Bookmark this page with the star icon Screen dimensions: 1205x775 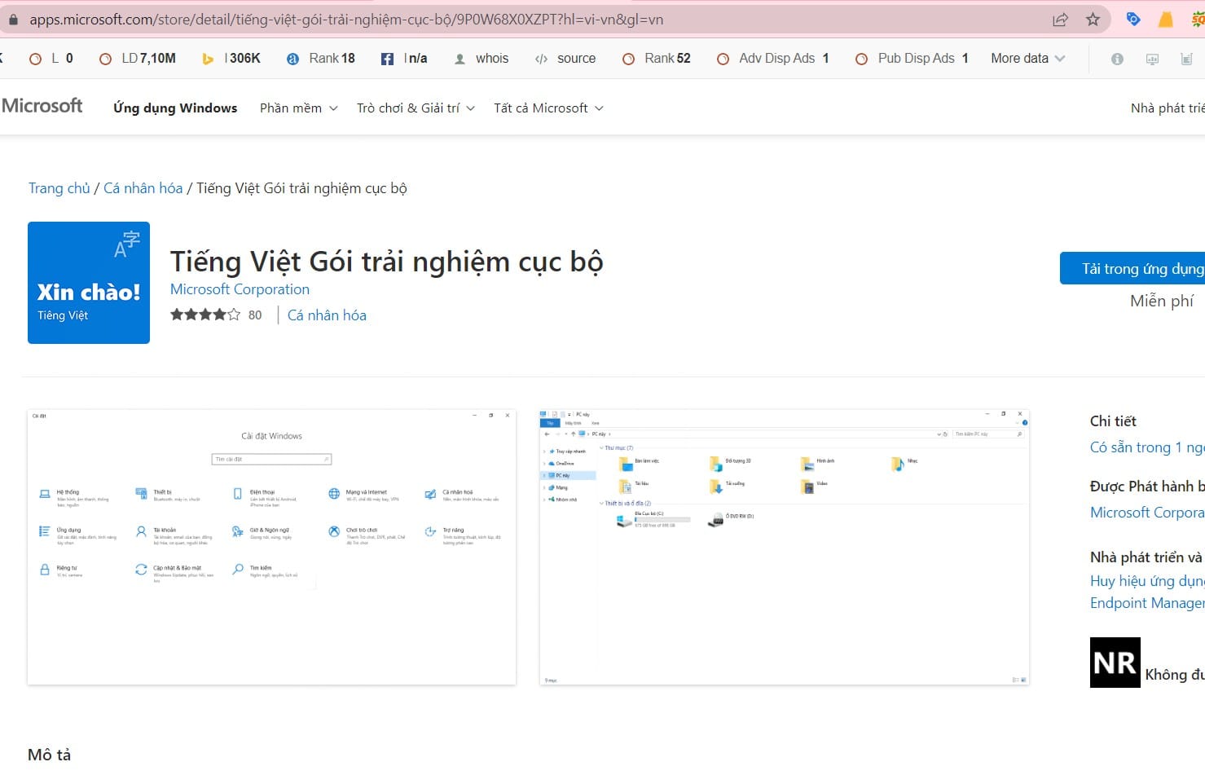coord(1093,20)
